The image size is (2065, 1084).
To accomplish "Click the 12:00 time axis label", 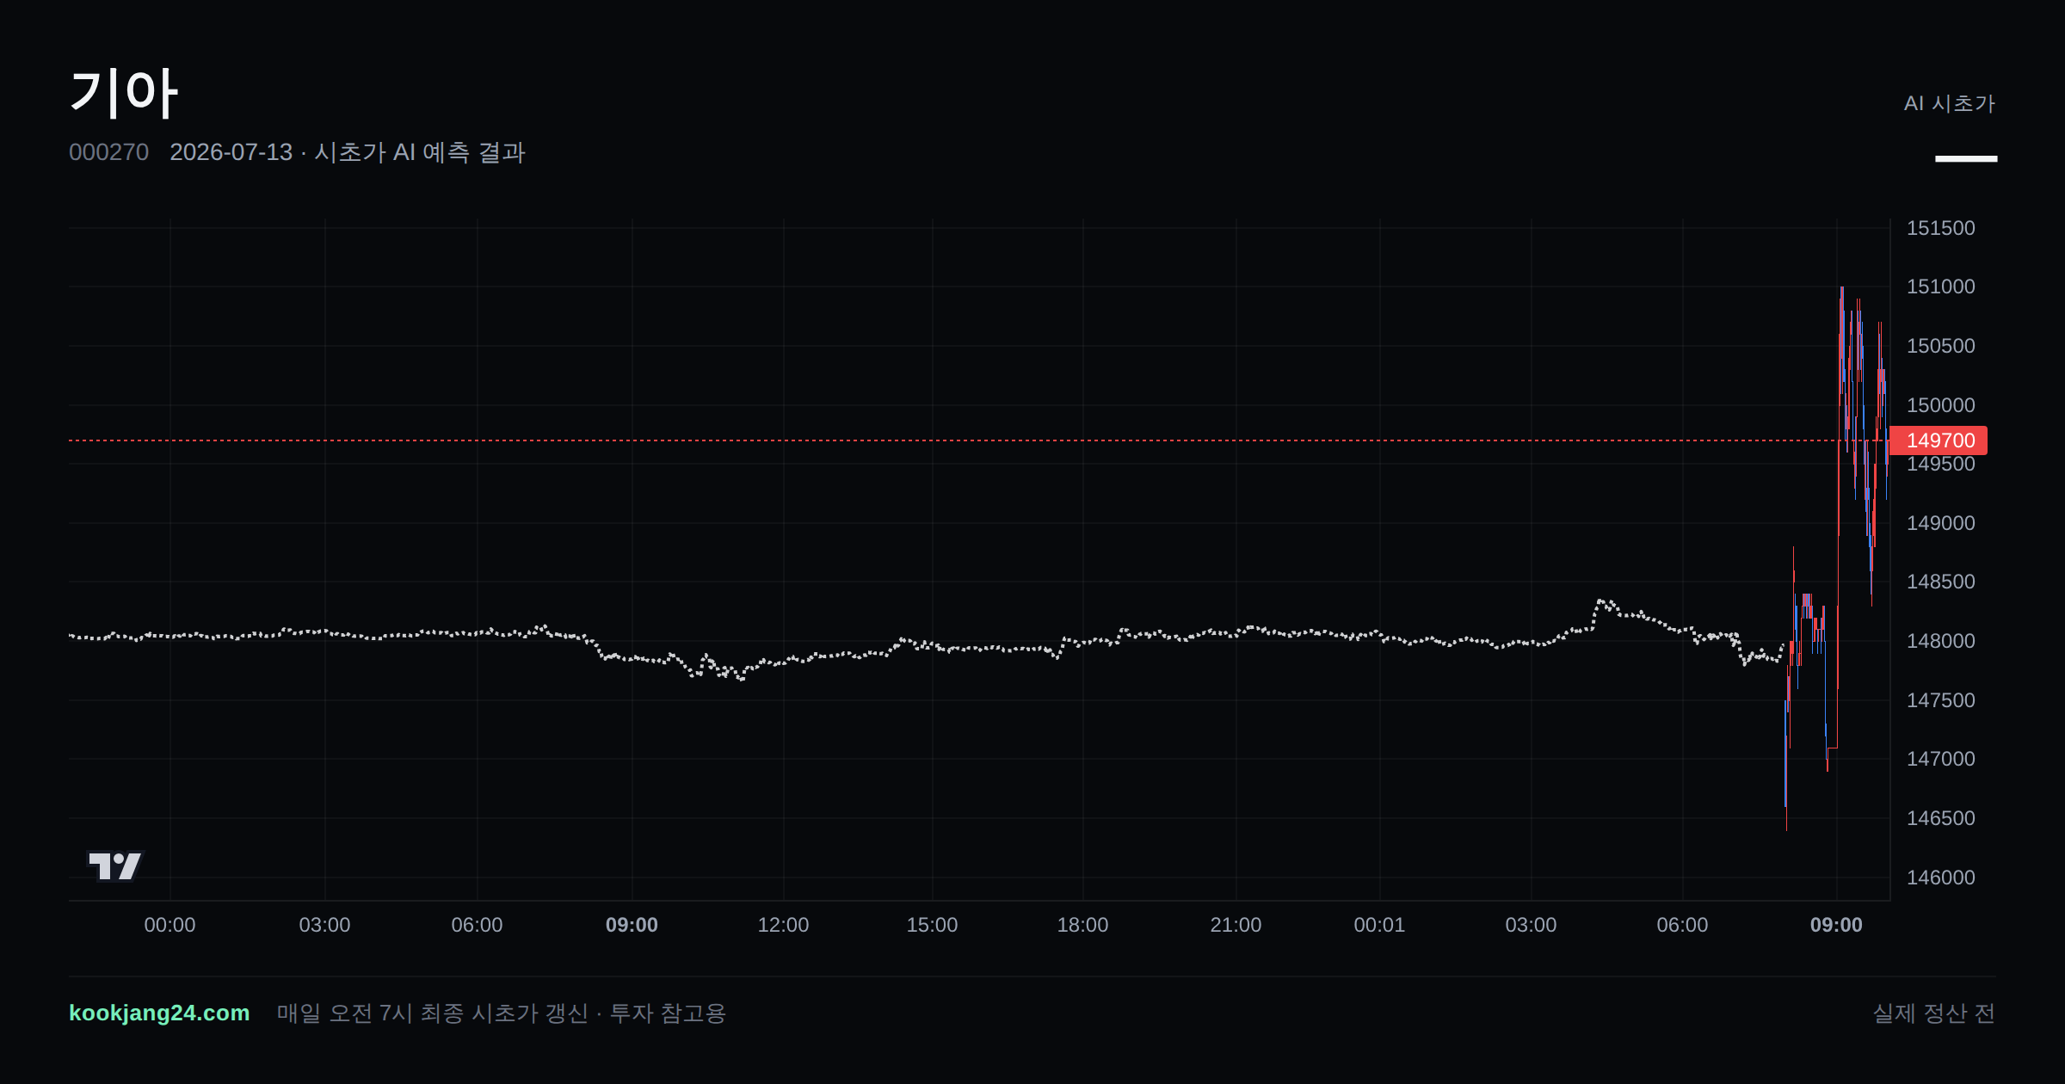I will 783,925.
